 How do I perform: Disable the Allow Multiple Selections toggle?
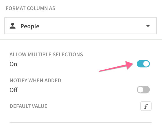(143, 64)
